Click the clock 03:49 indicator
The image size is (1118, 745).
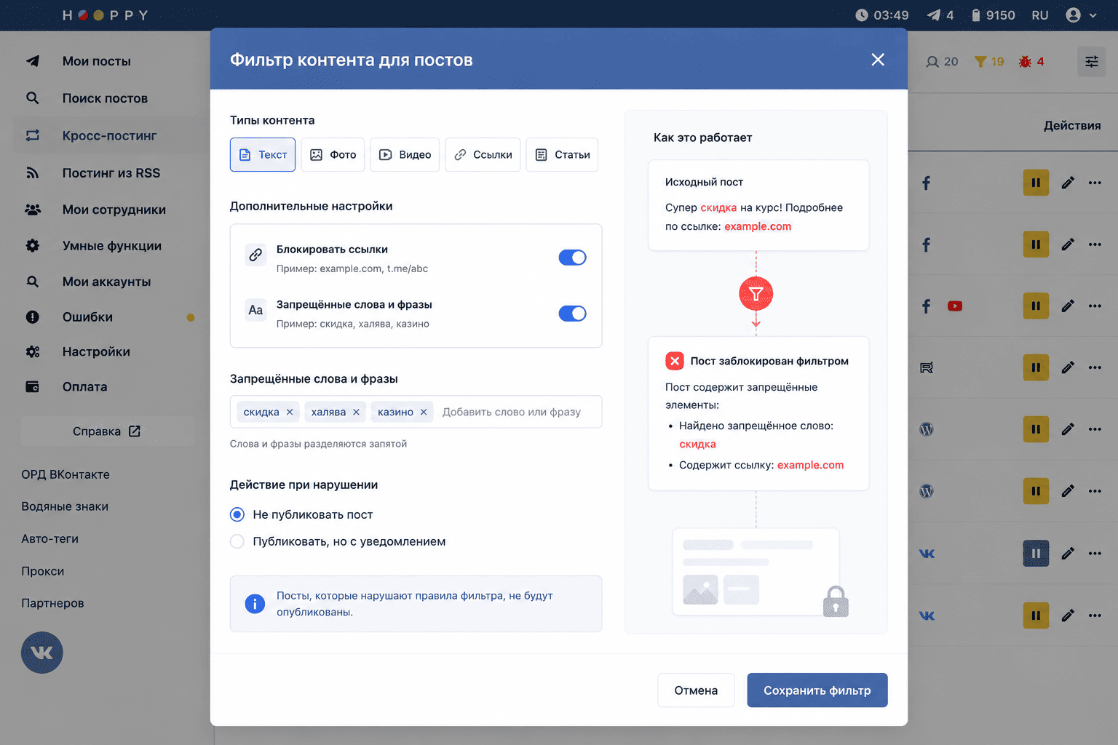(x=882, y=15)
